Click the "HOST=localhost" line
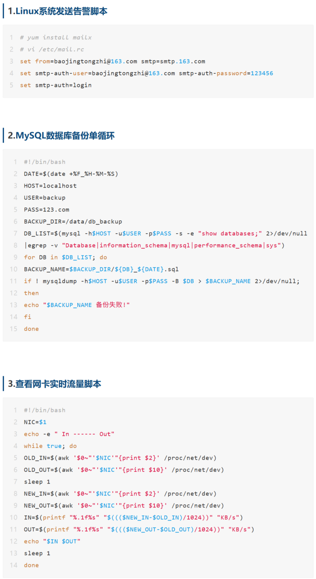This screenshot has width=316, height=579. pos(50,185)
